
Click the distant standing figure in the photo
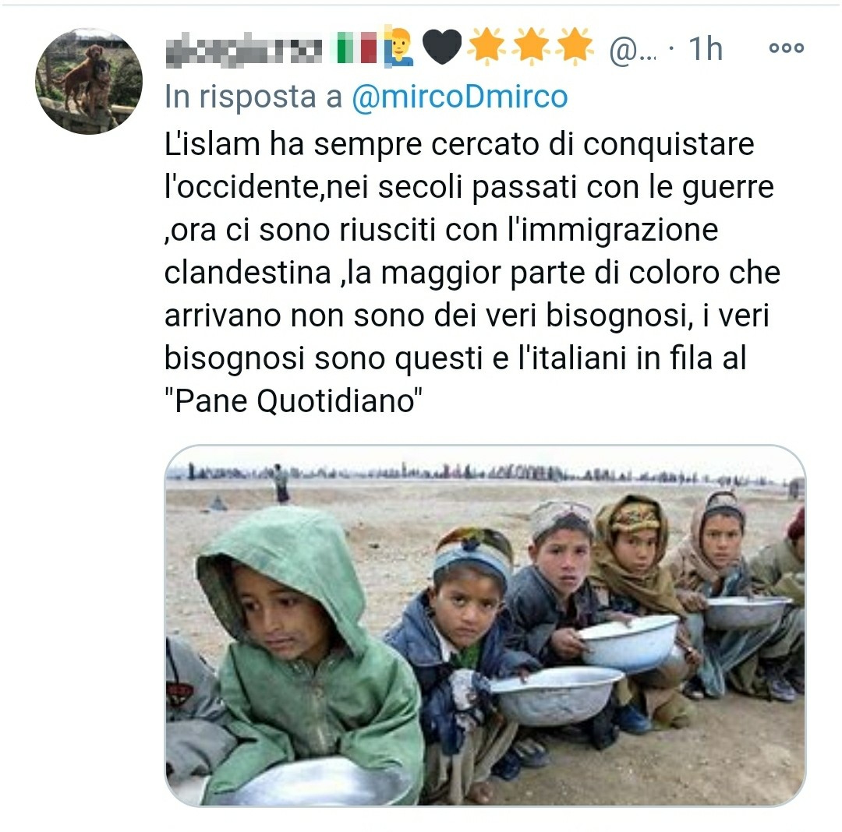[281, 483]
